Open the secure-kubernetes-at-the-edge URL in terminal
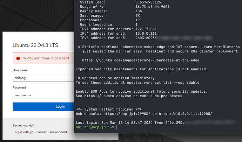Screen dimensions: 242x142 (141, 60)
